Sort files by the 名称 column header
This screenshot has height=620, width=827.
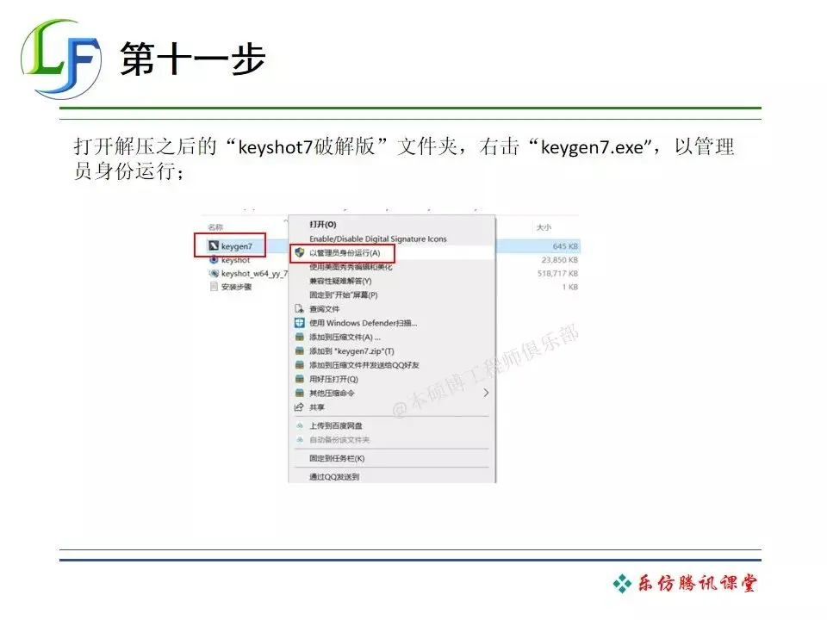coord(215,227)
